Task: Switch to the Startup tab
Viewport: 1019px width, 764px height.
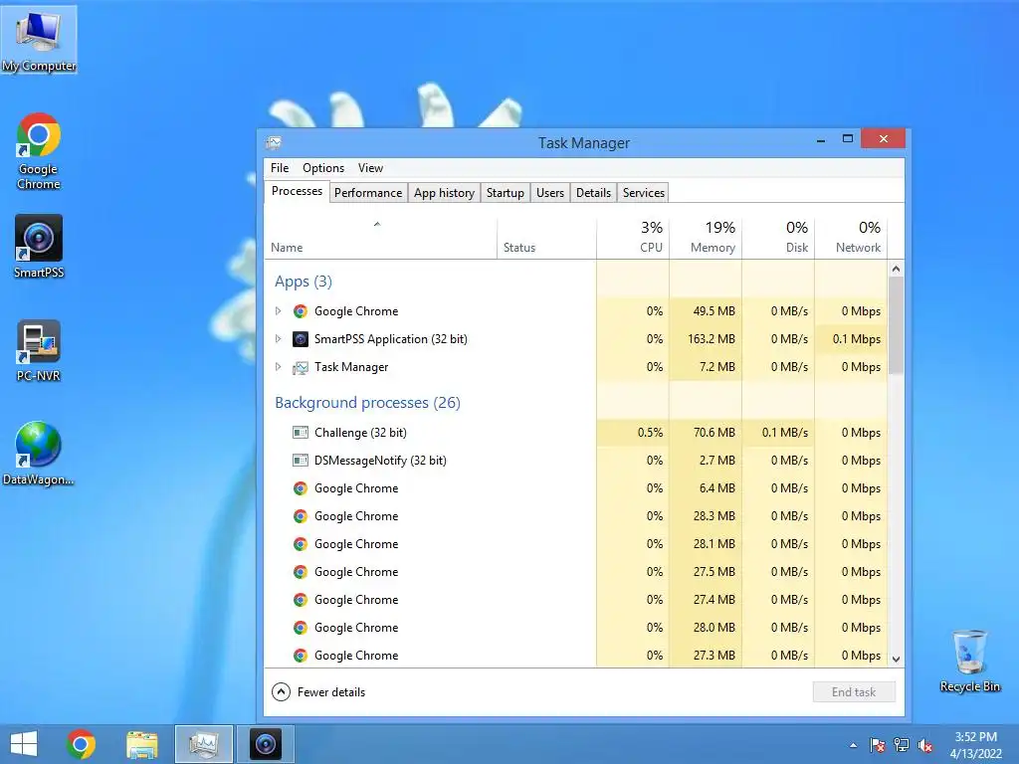Action: pyautogui.click(x=505, y=193)
